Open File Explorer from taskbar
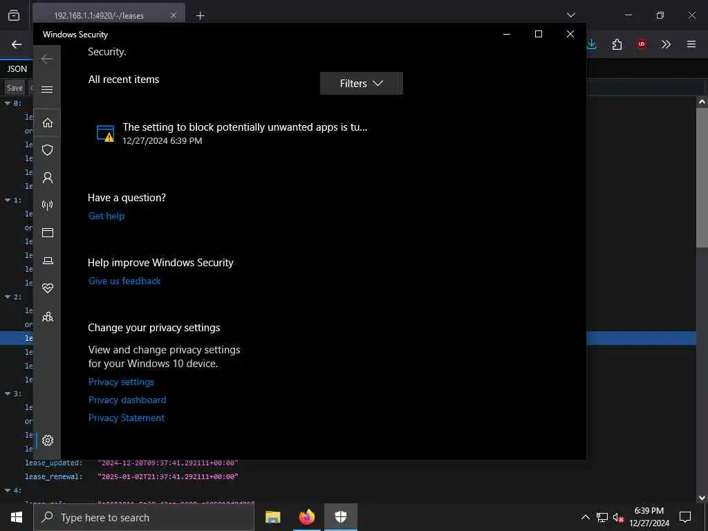Screen dimensions: 708x531 tap(272, 517)
